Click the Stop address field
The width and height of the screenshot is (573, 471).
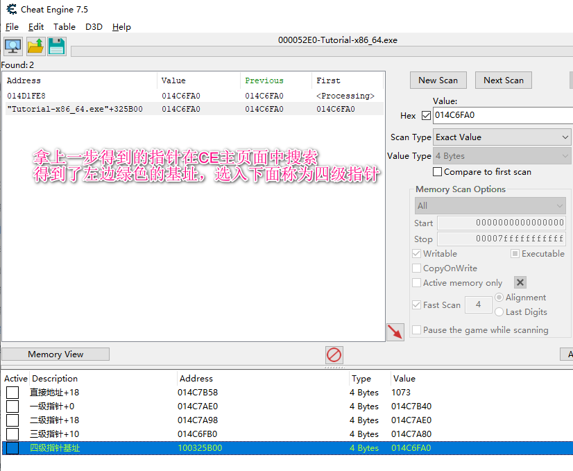pyautogui.click(x=502, y=239)
